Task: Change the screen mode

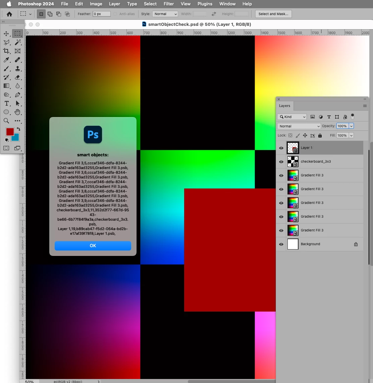Action: (x=17, y=148)
